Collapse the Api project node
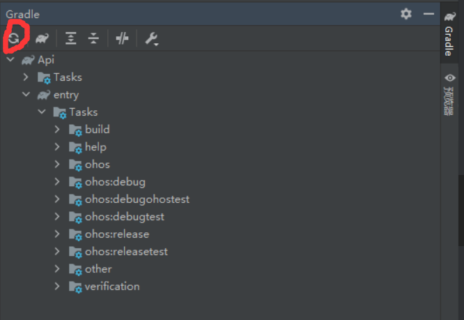 click(10, 60)
